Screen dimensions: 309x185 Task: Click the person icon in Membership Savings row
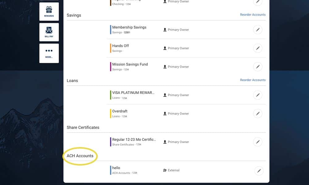[165, 30]
